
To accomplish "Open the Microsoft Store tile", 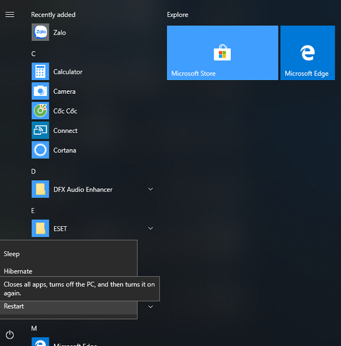I will pos(222,53).
